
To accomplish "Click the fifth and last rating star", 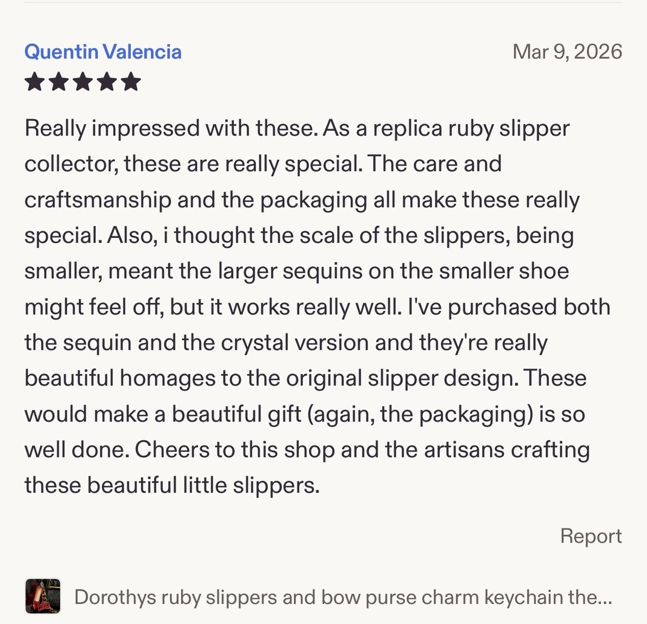I will pos(131,82).
